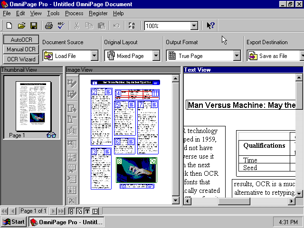The height and width of the screenshot is (228, 304).
Task: Open the Process menu
Action: (74, 13)
